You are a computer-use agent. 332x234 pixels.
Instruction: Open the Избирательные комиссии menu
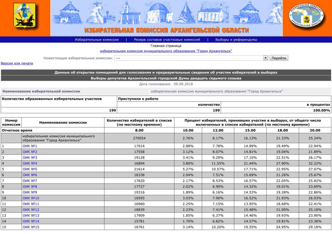click(97, 40)
